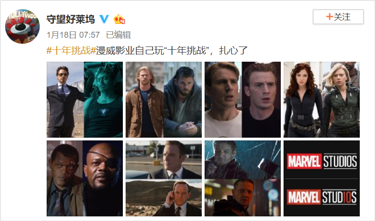The image size is (375, 221).
Task: Open the #十年挑战# hashtag link
Action: 71,51
